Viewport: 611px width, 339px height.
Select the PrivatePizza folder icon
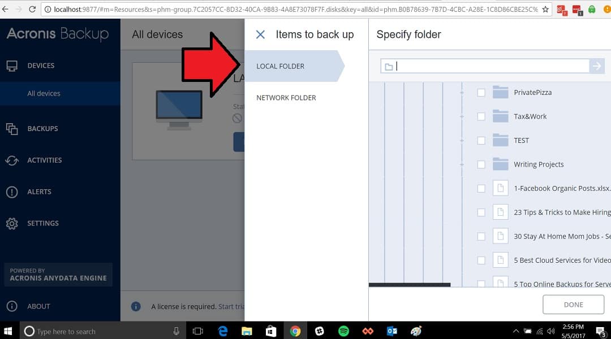(500, 92)
